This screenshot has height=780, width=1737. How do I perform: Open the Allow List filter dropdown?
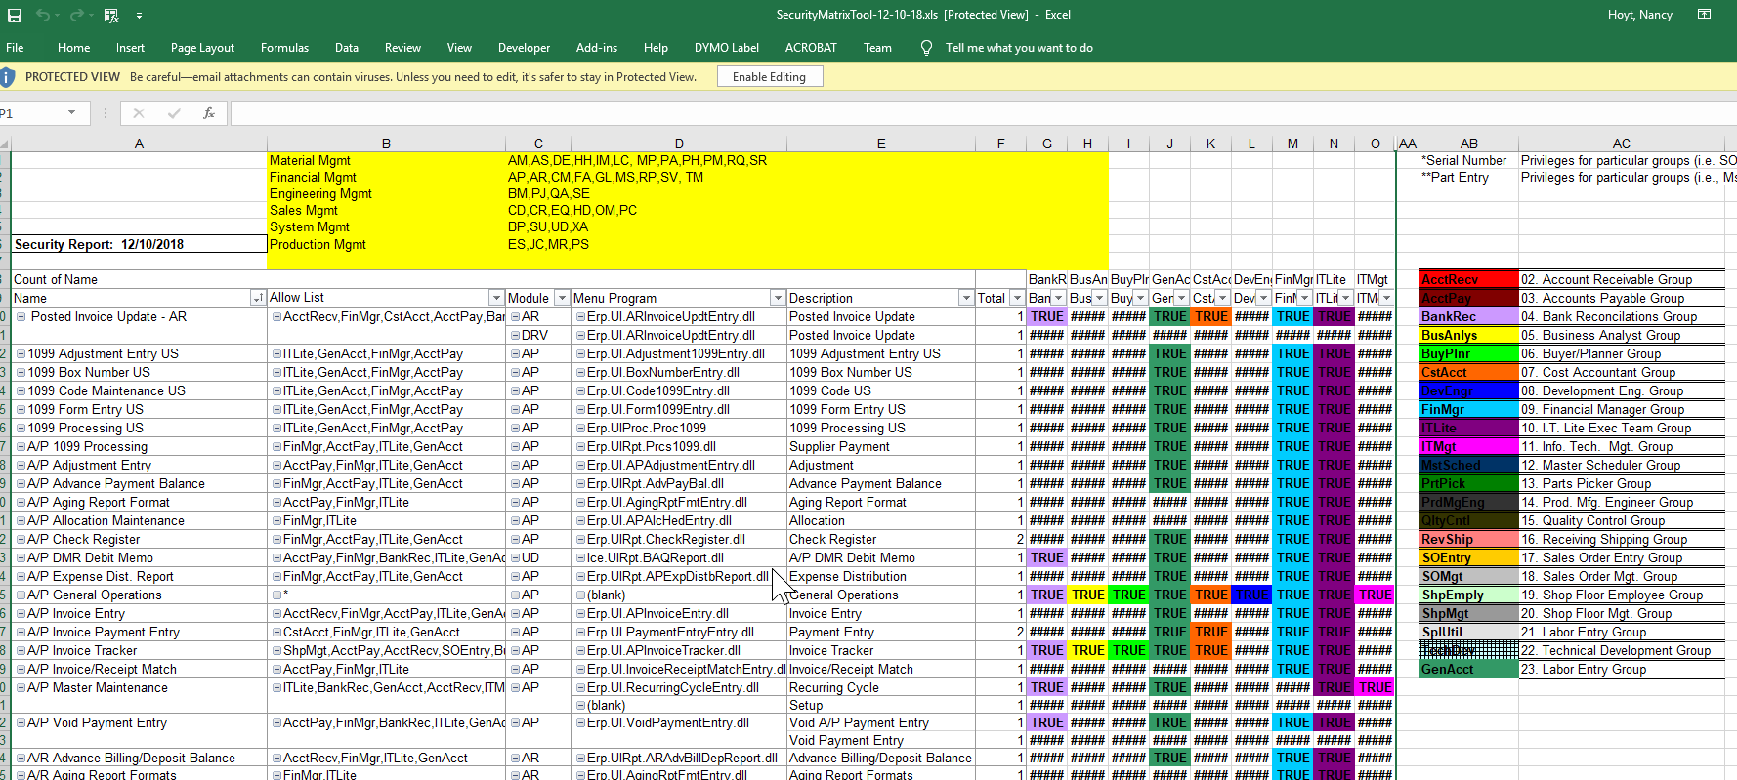[496, 298]
